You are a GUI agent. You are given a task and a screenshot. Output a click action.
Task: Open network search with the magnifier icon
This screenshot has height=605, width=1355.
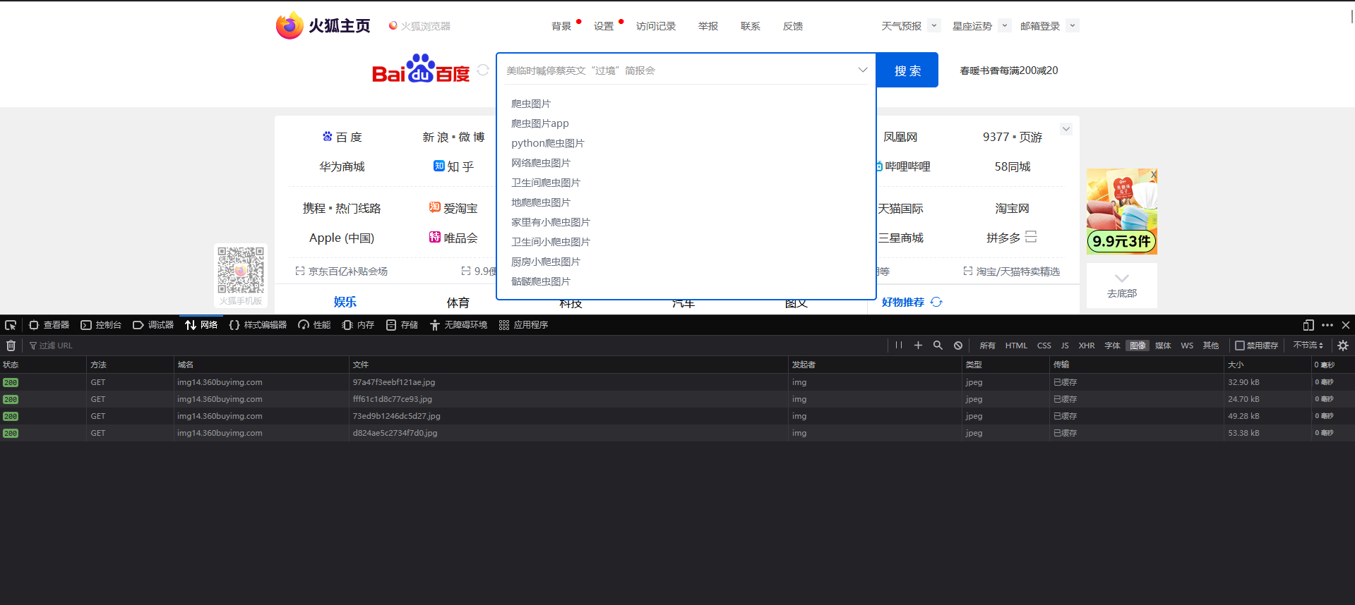[x=938, y=346]
